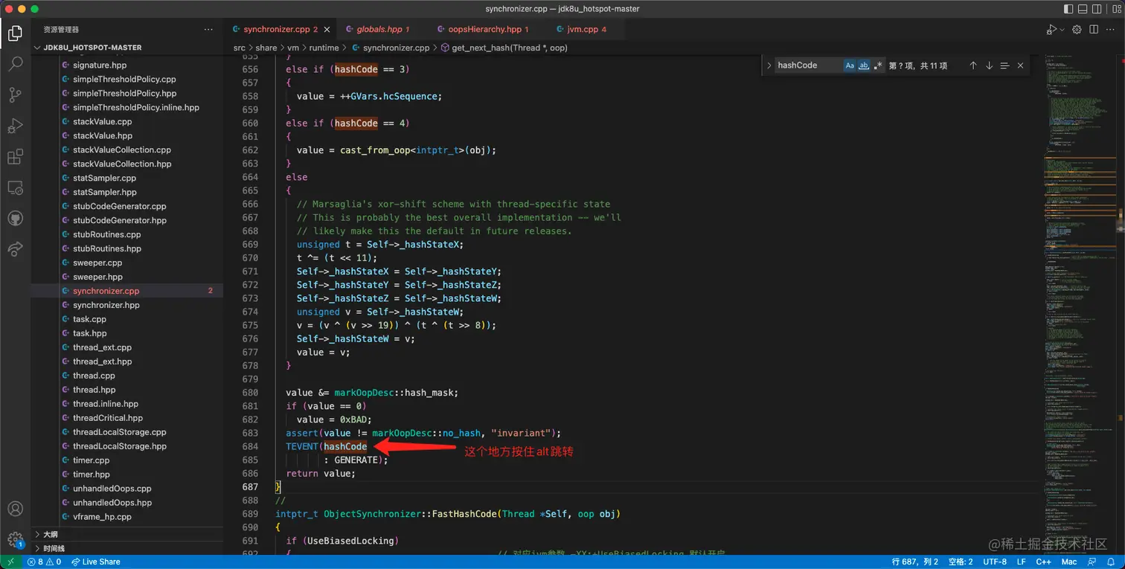Click the UTF-8 encoding in status bar

[x=994, y=562]
